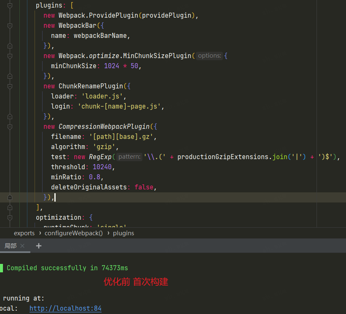Click the minRatio value 0.8

coord(95,177)
